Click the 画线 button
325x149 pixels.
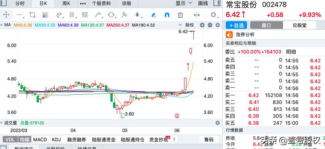(x=203, y=3)
